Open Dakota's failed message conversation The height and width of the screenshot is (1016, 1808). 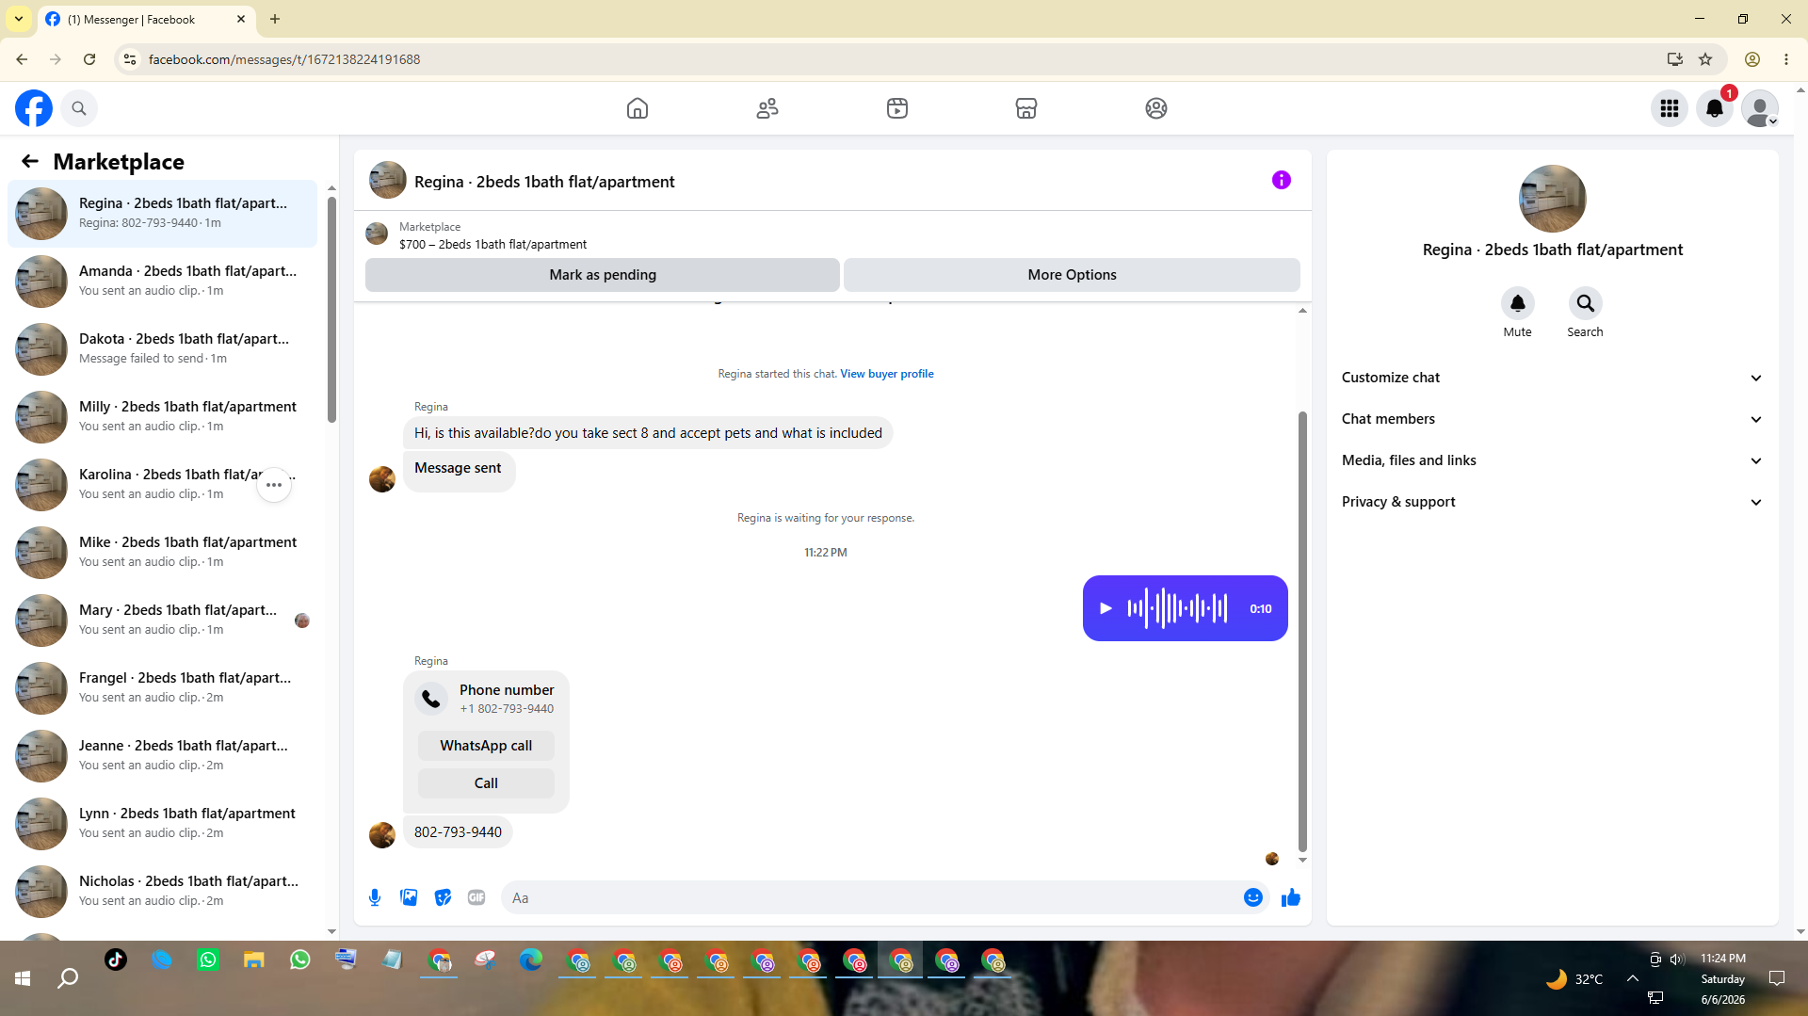pyautogui.click(x=162, y=348)
